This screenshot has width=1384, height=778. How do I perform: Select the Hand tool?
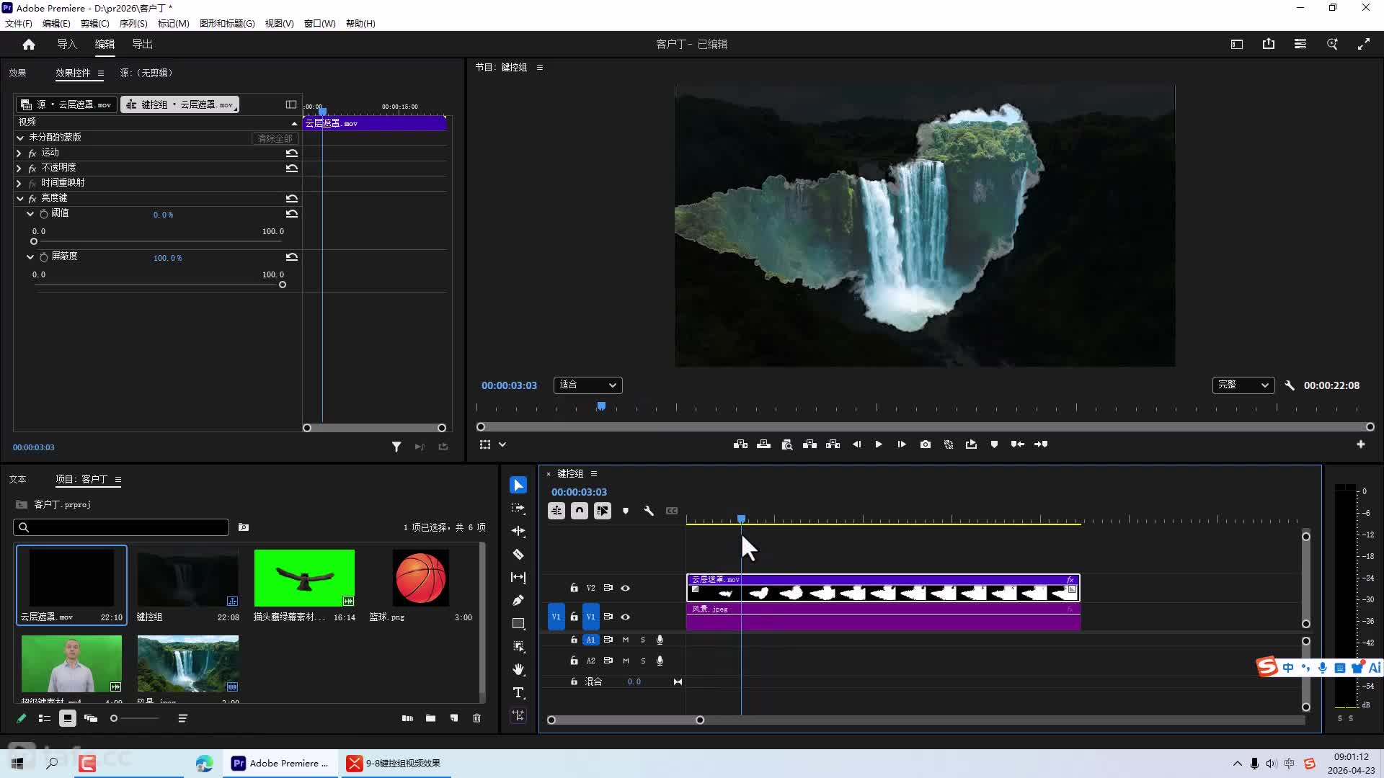point(518,669)
